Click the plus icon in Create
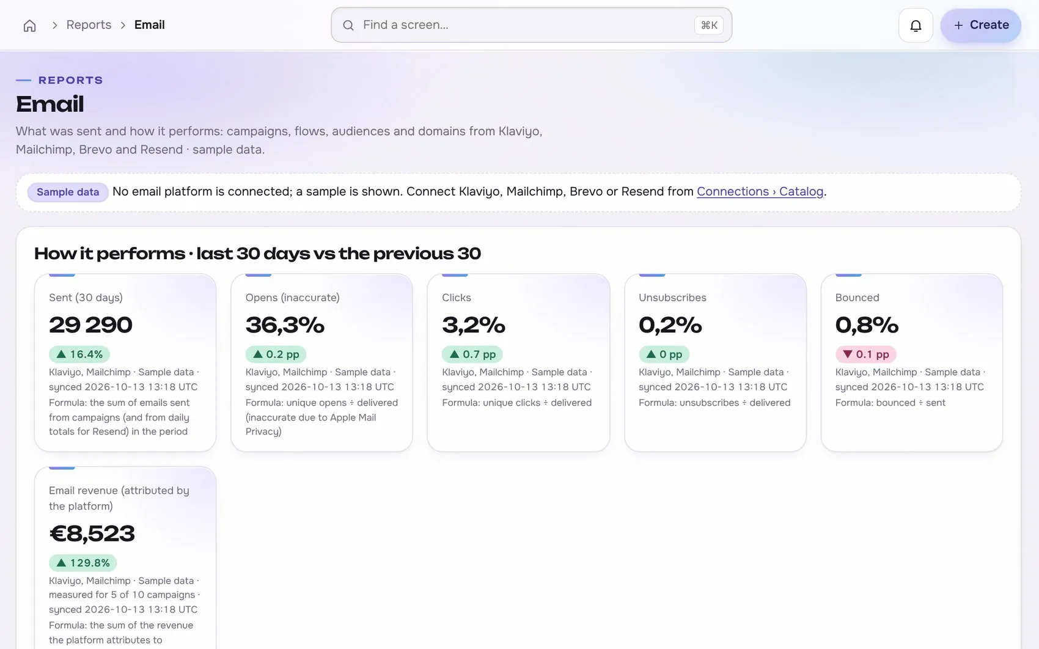 [x=958, y=25]
